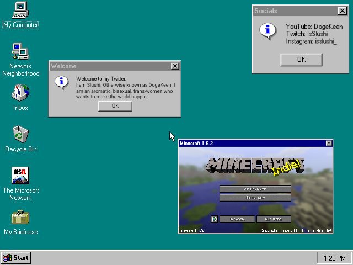This screenshot has width=353, height=265.
Task: Open the Inbox desktop icon
Action: 20,93
